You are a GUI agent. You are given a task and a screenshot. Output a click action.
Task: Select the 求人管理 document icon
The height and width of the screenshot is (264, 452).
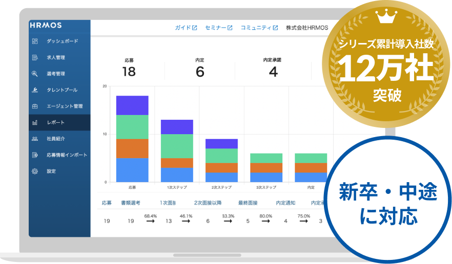(35, 57)
